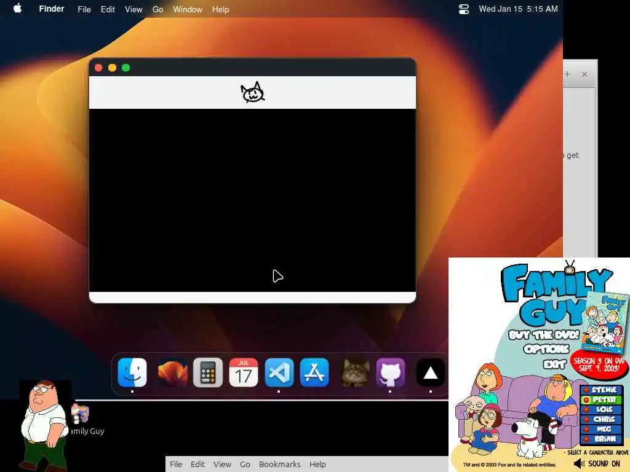The image size is (630, 472).
Task: Launch Visual Studio Code from the dock
Action: (279, 372)
